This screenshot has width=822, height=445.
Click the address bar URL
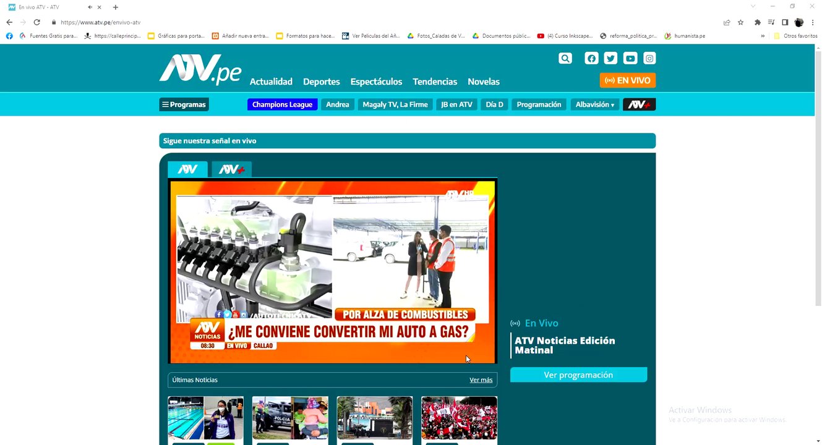point(100,22)
